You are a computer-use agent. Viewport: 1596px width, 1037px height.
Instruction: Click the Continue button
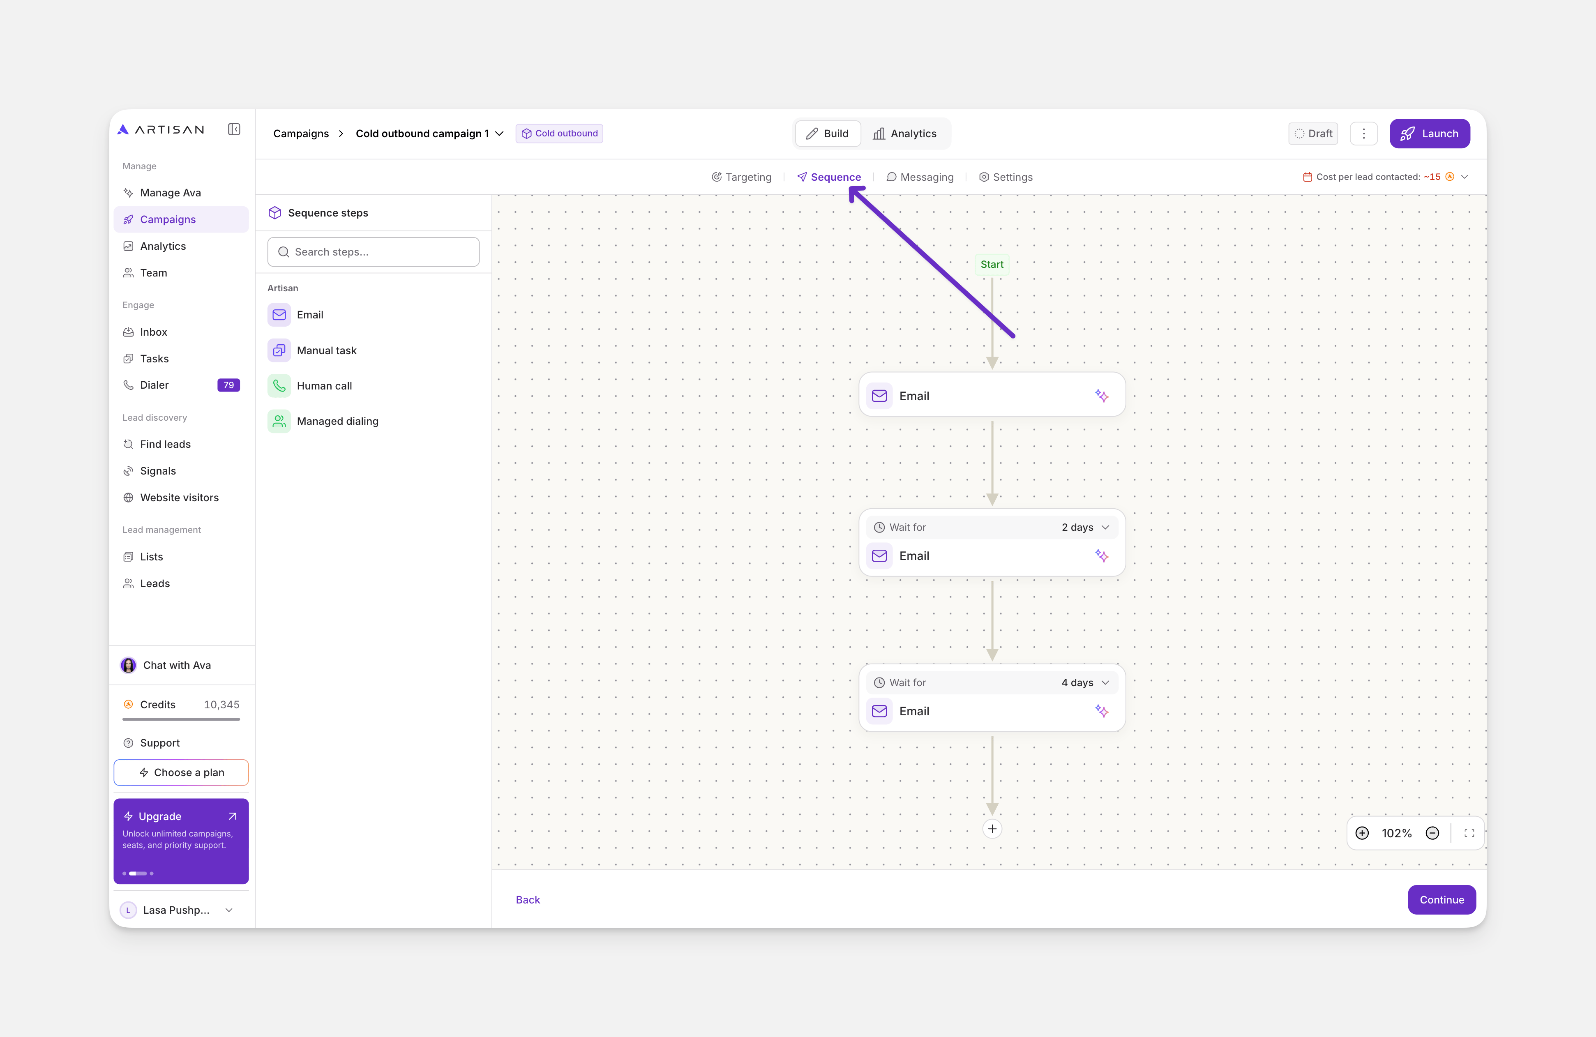[x=1442, y=900]
